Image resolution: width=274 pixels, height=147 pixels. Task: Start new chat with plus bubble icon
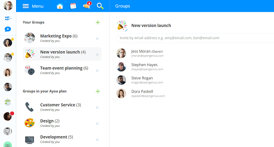click(8, 29)
